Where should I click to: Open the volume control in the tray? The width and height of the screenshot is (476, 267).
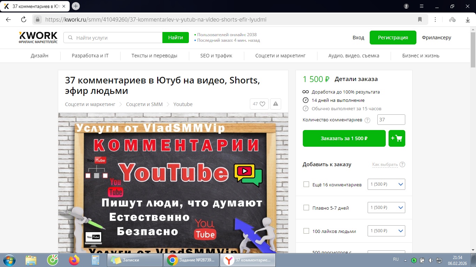click(x=431, y=260)
